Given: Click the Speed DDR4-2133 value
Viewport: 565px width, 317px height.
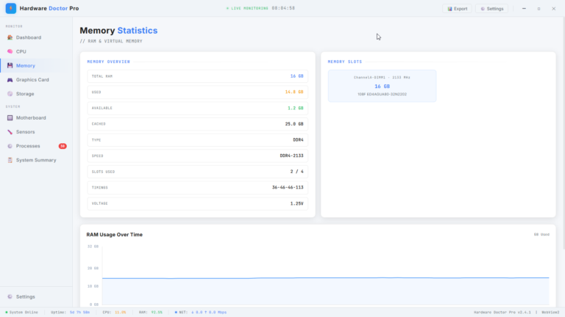Looking at the screenshot, I should pos(291,156).
